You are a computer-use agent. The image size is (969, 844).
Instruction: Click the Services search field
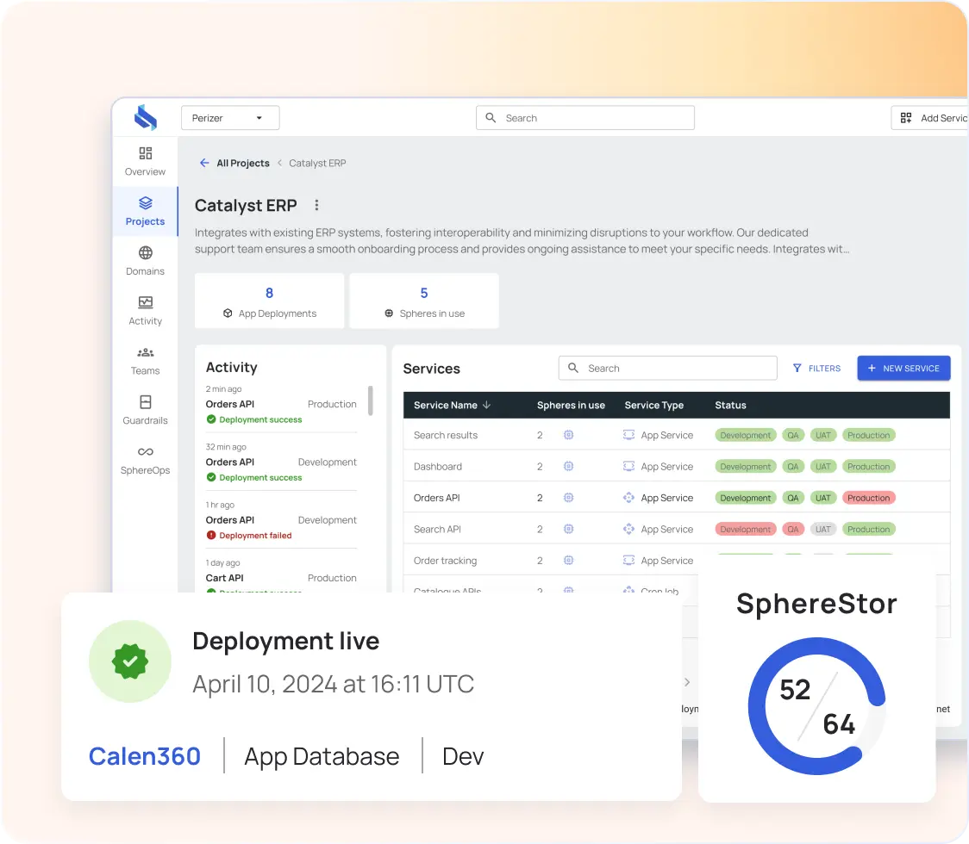[x=667, y=369]
